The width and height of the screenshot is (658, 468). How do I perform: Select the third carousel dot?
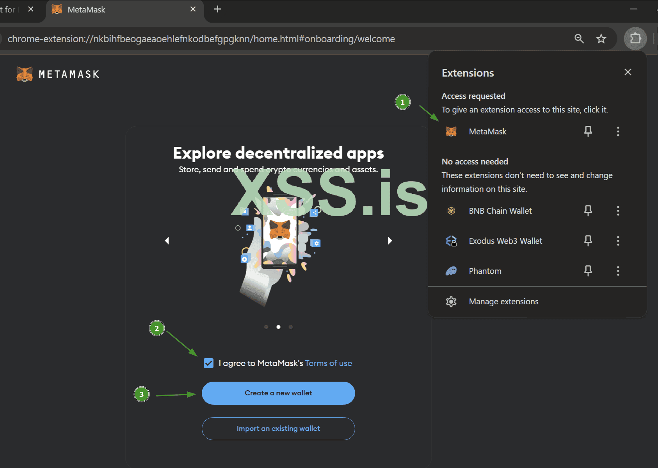click(291, 327)
